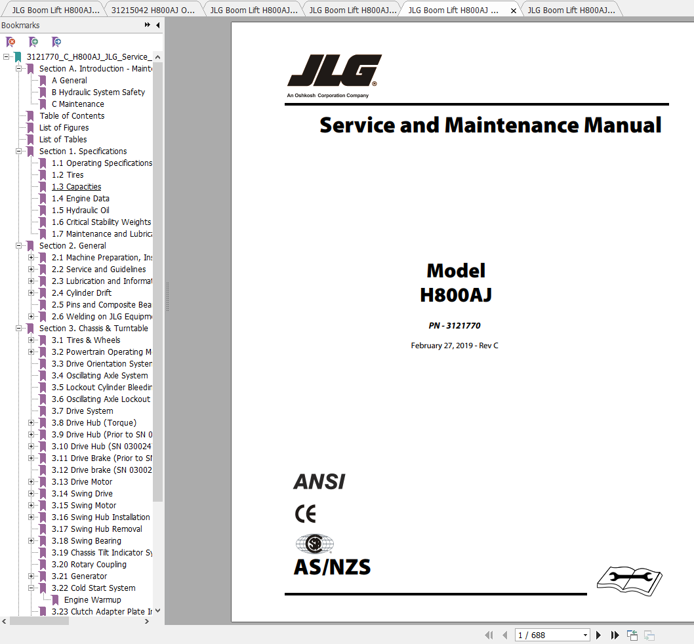Viewport: 694px width, 644px height.
Task: Click bookmark icon beside 3.15 Swing Motor
Action: coord(43,506)
